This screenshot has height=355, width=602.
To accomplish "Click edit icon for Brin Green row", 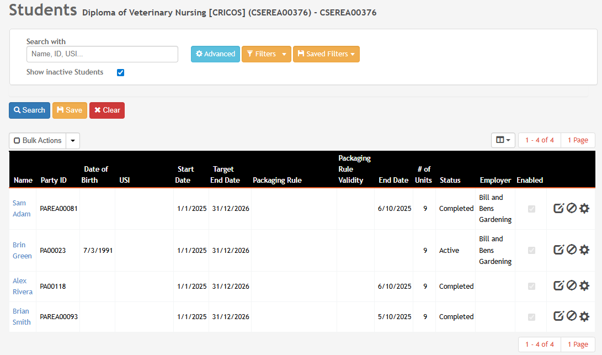I will [x=558, y=250].
